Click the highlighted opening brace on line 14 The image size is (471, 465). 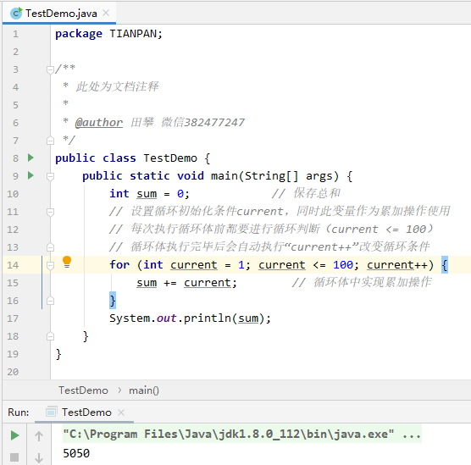click(445, 265)
